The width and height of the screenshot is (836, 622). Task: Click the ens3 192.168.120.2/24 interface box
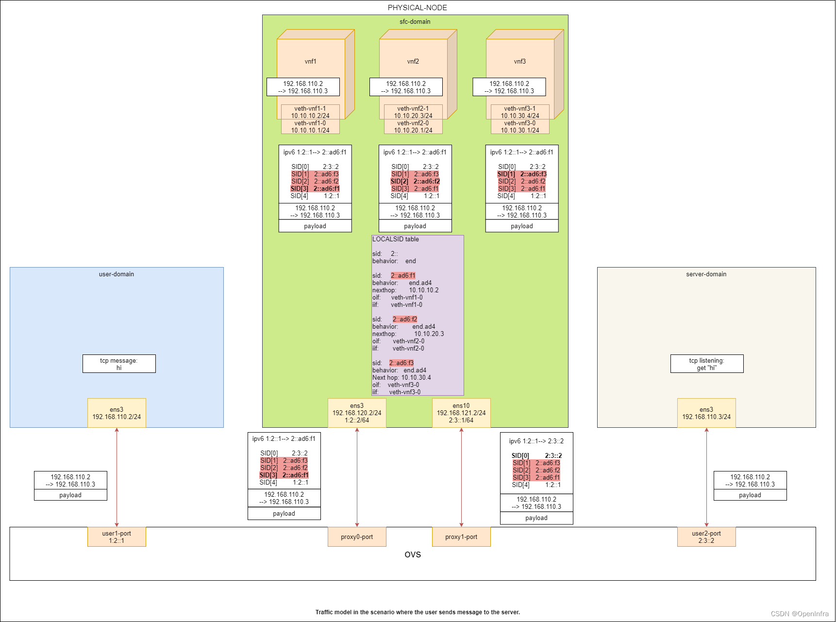point(357,413)
